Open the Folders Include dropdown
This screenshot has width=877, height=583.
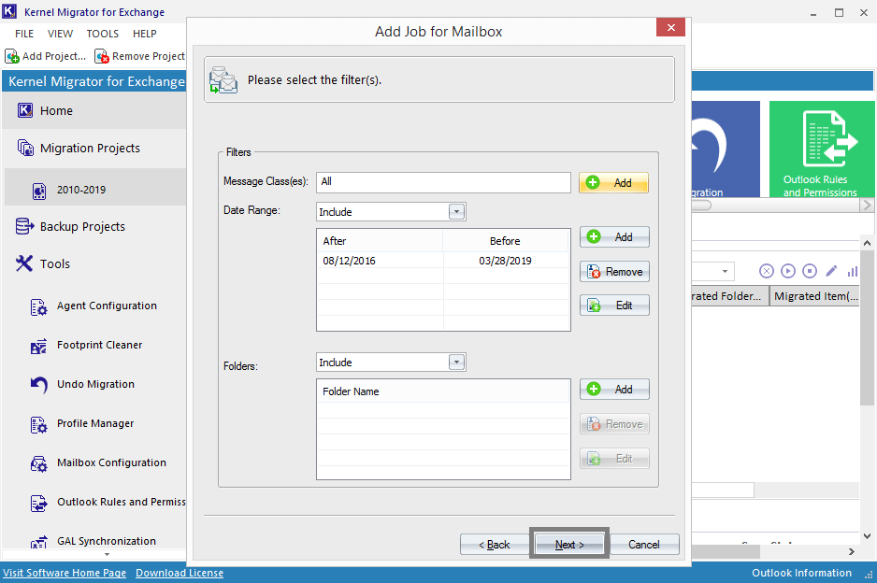click(x=457, y=363)
